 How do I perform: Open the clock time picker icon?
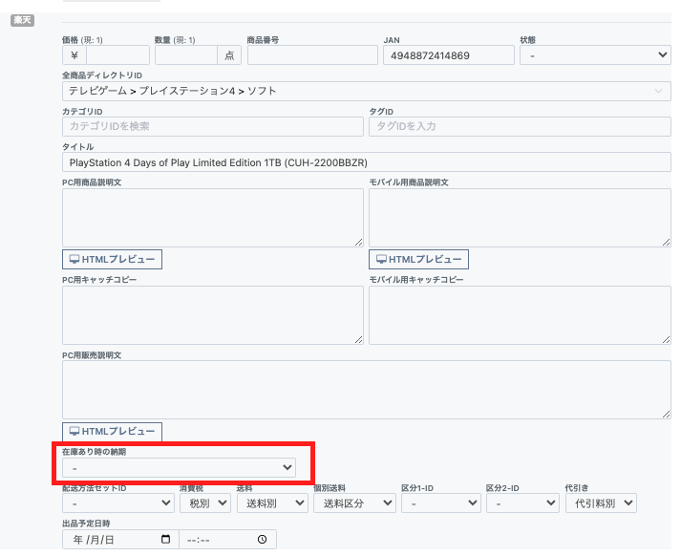(263, 539)
